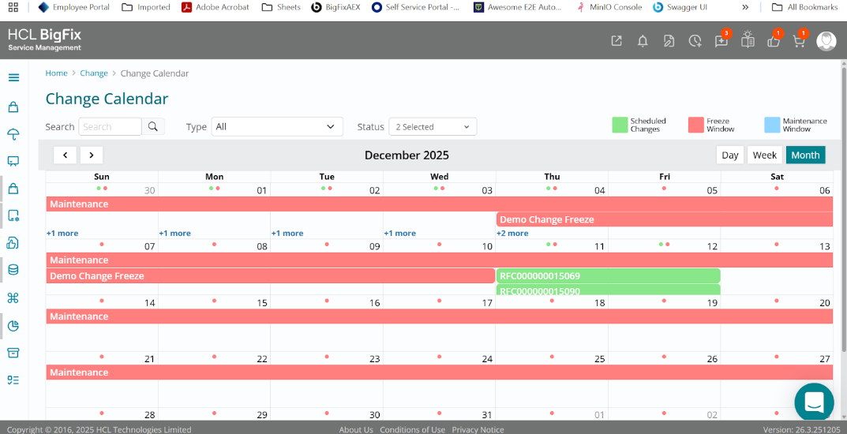Expand +1 more events on Sunday 30
847x434 pixels.
pyautogui.click(x=62, y=234)
